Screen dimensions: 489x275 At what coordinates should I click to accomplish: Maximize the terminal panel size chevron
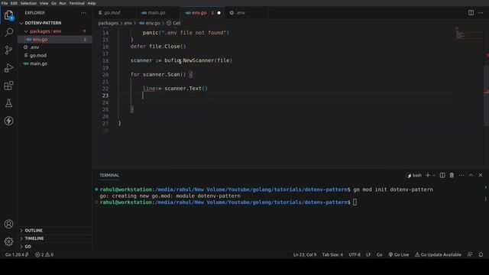click(x=471, y=175)
